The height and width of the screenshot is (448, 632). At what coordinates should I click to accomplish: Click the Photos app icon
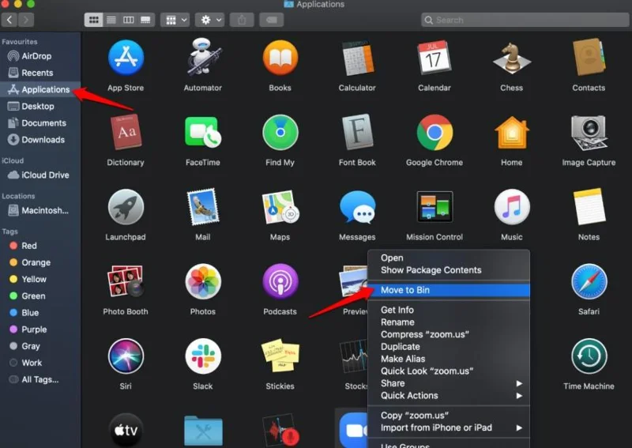[x=203, y=281]
